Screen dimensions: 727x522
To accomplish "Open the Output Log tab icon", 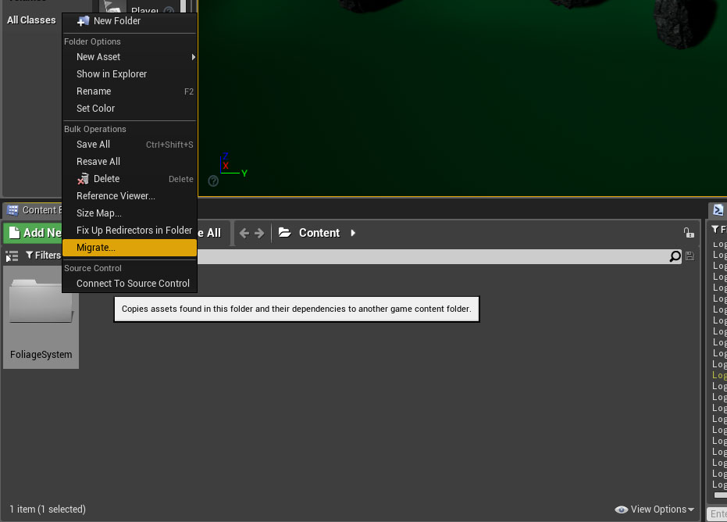I will click(x=718, y=210).
